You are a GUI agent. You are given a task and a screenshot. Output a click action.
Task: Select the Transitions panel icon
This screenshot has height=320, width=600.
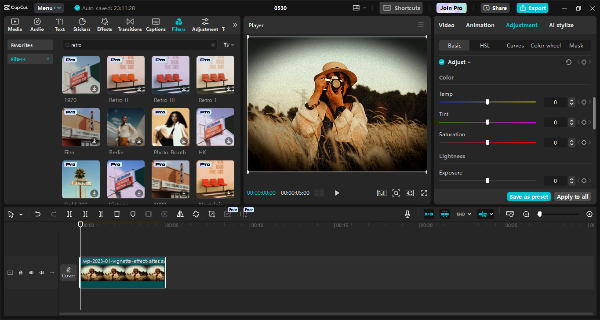(130, 24)
